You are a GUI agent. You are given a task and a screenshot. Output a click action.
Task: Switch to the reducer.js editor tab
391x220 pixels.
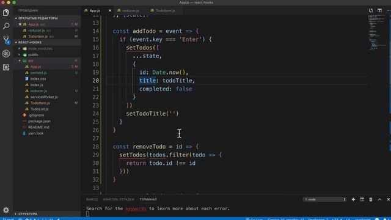130,10
